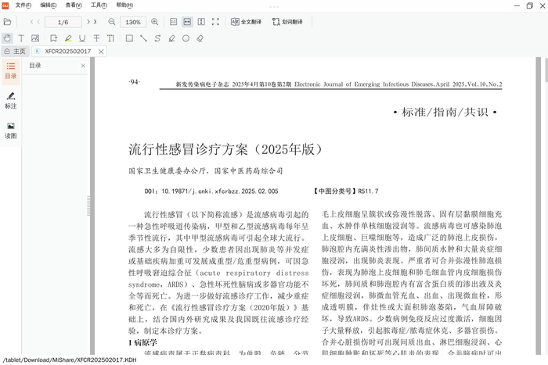This screenshot has width=548, height=365.
Task: Select the rectangle shape tool
Action: [129, 38]
